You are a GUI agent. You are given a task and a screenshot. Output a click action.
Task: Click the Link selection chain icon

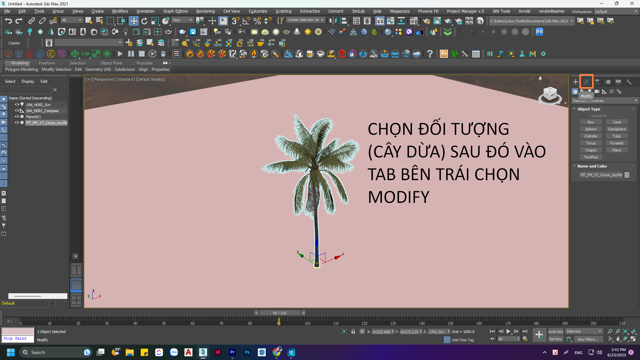pos(31,21)
